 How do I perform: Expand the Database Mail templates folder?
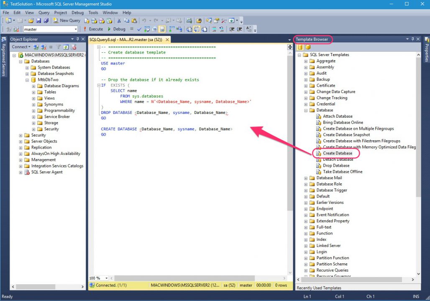pyautogui.click(x=306, y=178)
